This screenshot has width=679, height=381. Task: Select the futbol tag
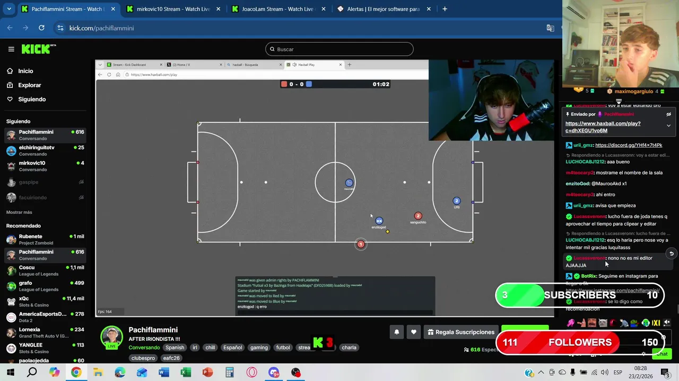pyautogui.click(x=283, y=348)
